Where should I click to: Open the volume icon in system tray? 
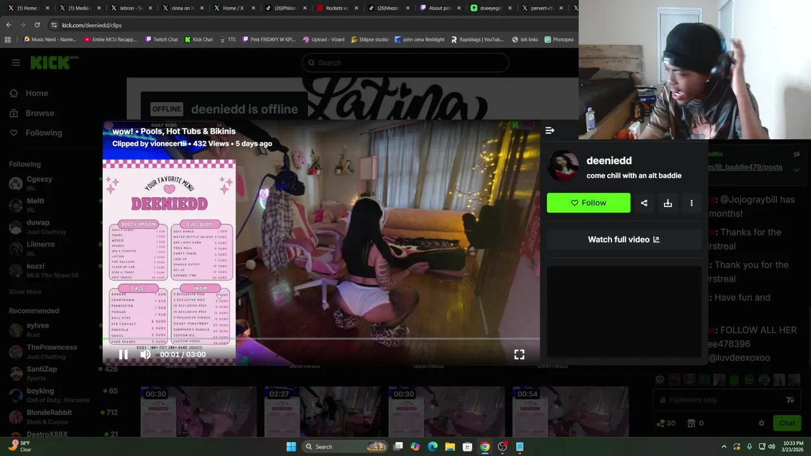tap(772, 446)
